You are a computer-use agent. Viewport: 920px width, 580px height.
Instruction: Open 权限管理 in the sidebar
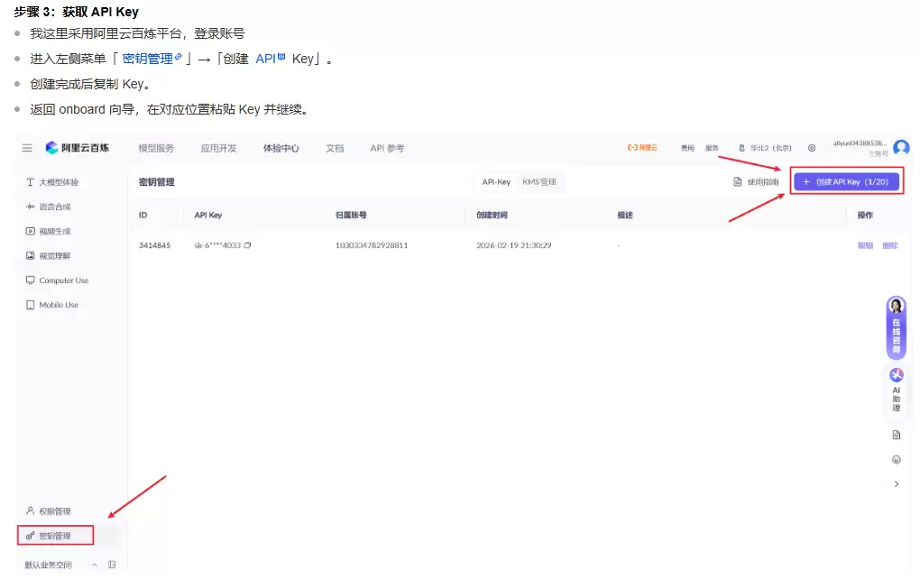(54, 510)
